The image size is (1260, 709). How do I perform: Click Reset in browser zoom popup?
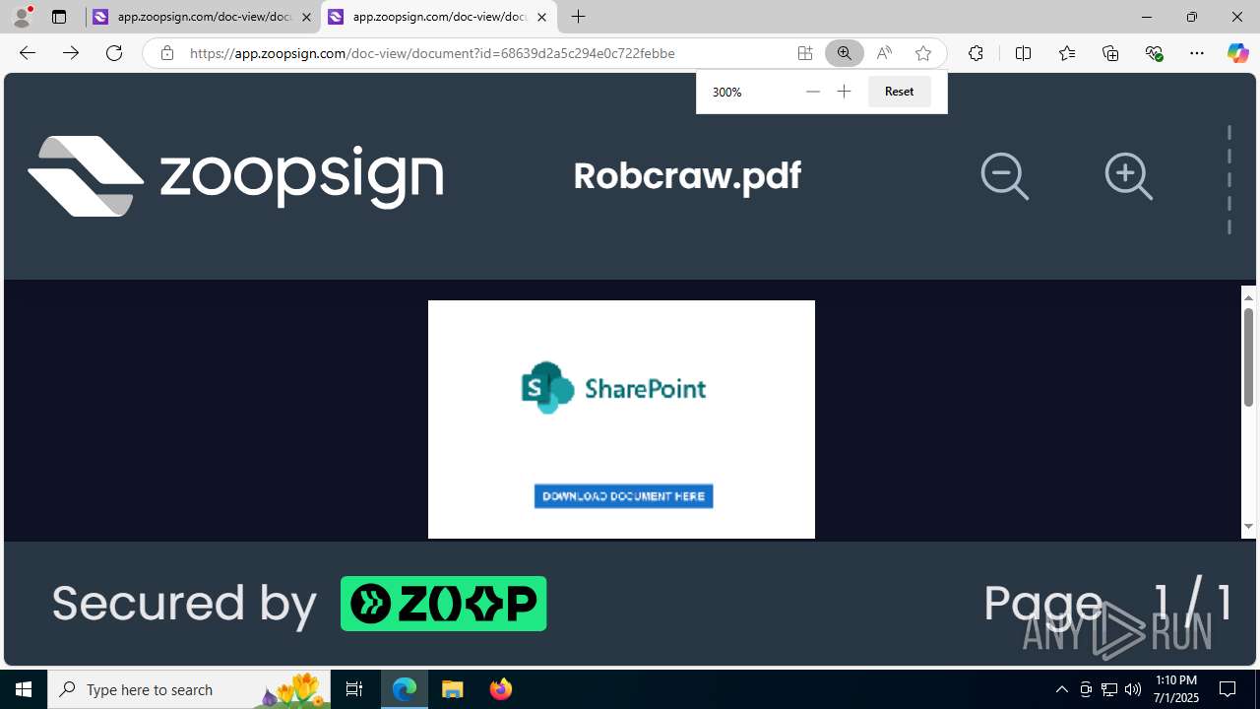pos(899,92)
